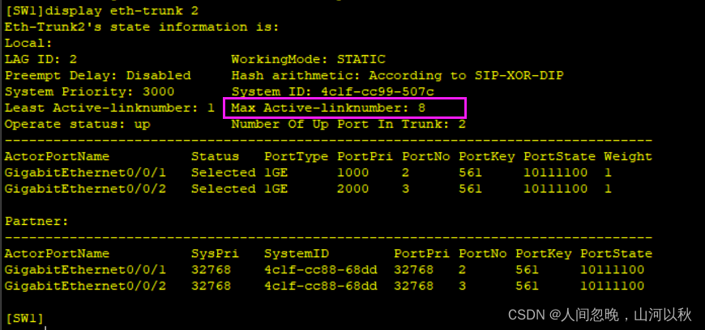Select the WorkingMode: STATIC text
Viewport: 705px width, 330px height.
[308, 59]
